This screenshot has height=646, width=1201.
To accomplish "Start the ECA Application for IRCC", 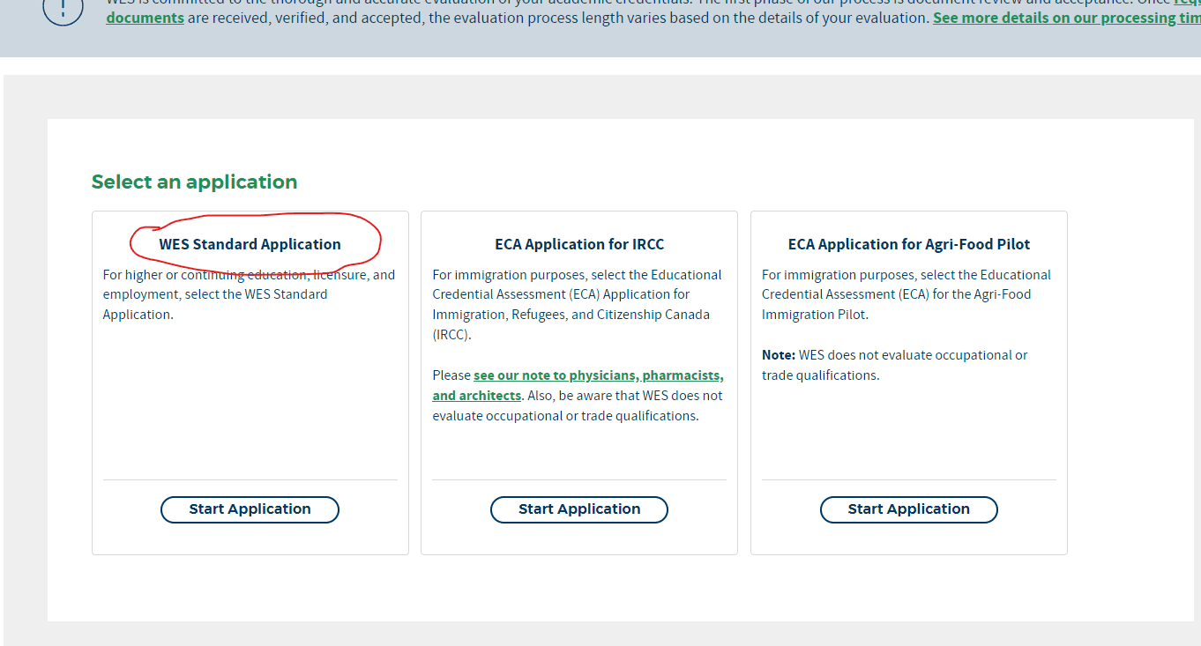I will pos(579,509).
